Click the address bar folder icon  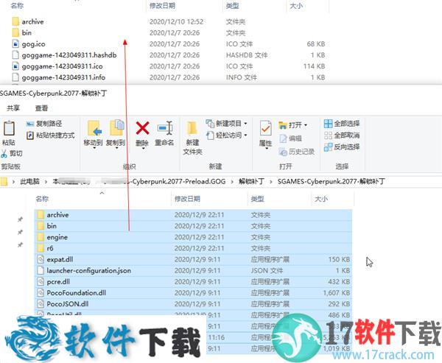click(x=4, y=181)
